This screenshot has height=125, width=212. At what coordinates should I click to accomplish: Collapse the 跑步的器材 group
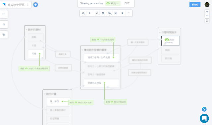[x=26, y=30]
